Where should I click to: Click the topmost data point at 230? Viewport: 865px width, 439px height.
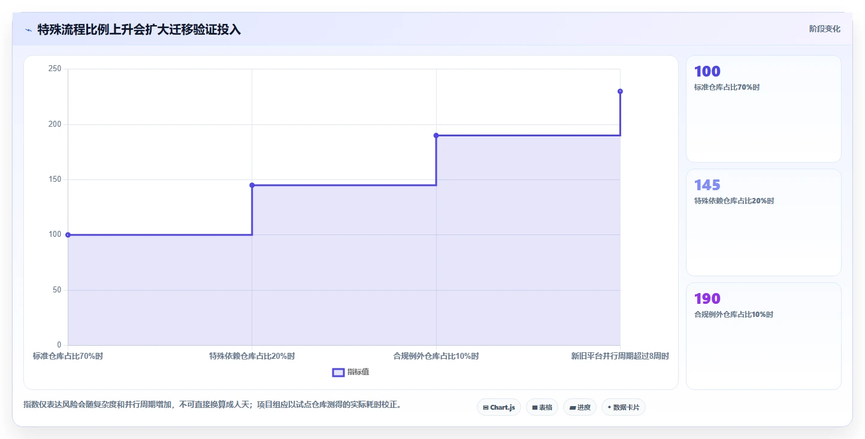(620, 92)
